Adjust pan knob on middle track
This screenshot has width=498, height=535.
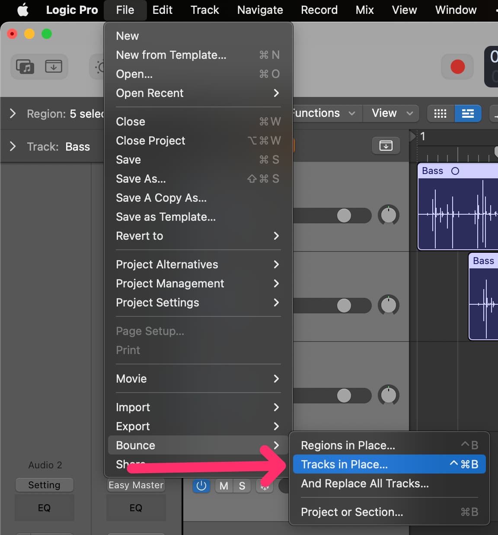click(x=389, y=305)
